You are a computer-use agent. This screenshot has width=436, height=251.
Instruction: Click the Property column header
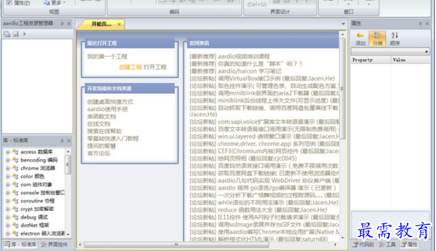pyautogui.click(x=371, y=60)
